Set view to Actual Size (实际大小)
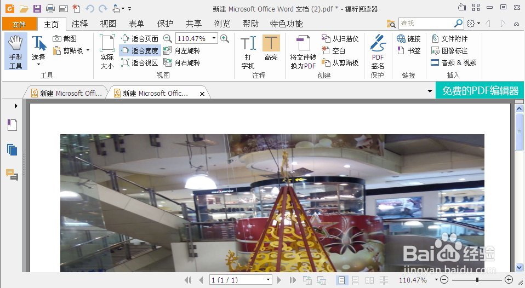 [107, 52]
